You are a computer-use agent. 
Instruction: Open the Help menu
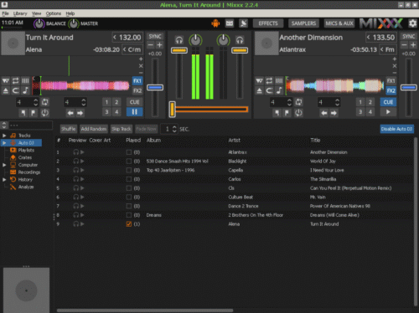(70, 13)
